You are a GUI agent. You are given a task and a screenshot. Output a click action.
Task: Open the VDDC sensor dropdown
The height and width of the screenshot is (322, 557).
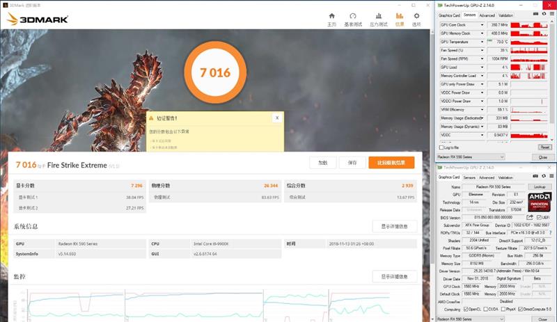tap(482, 135)
